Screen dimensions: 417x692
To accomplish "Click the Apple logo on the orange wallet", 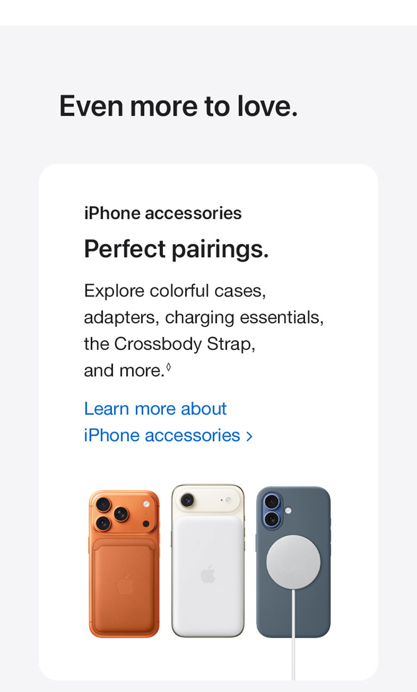I will pos(124,583).
